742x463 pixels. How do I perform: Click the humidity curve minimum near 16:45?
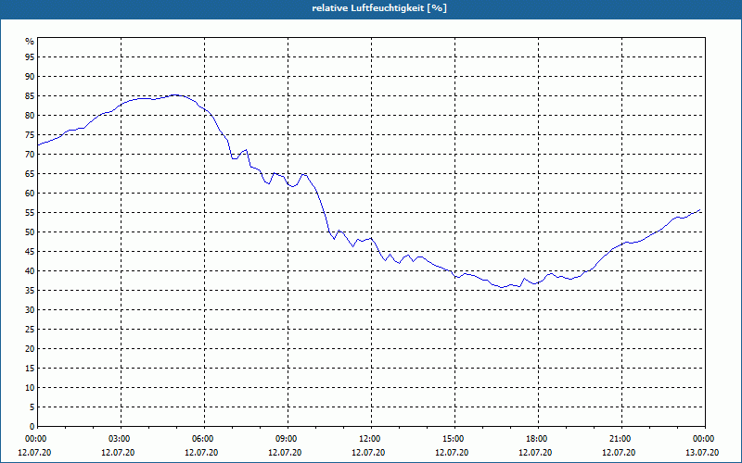click(502, 287)
